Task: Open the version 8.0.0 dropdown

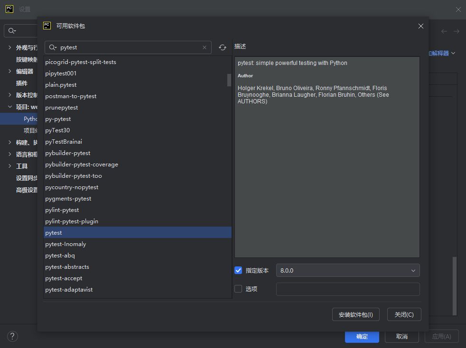Action: [348, 270]
